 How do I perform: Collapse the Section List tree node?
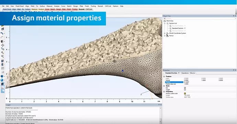165,23
